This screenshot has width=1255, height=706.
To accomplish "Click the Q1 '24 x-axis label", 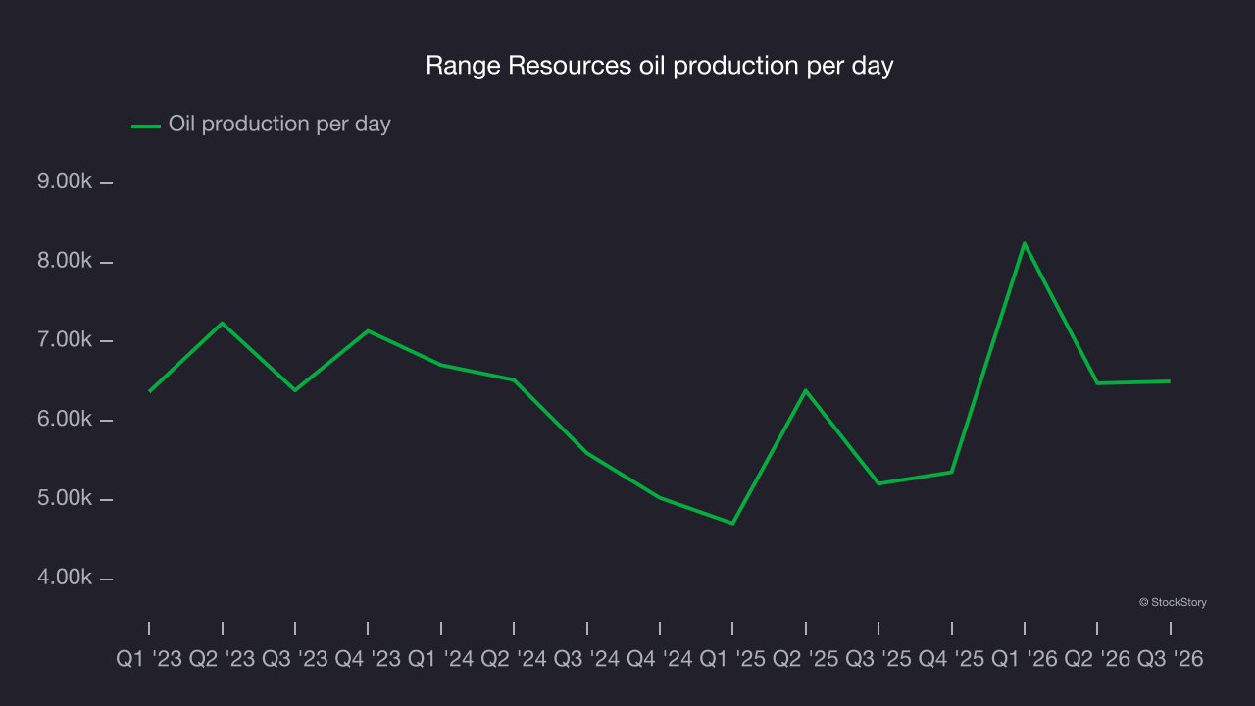I will [441, 659].
